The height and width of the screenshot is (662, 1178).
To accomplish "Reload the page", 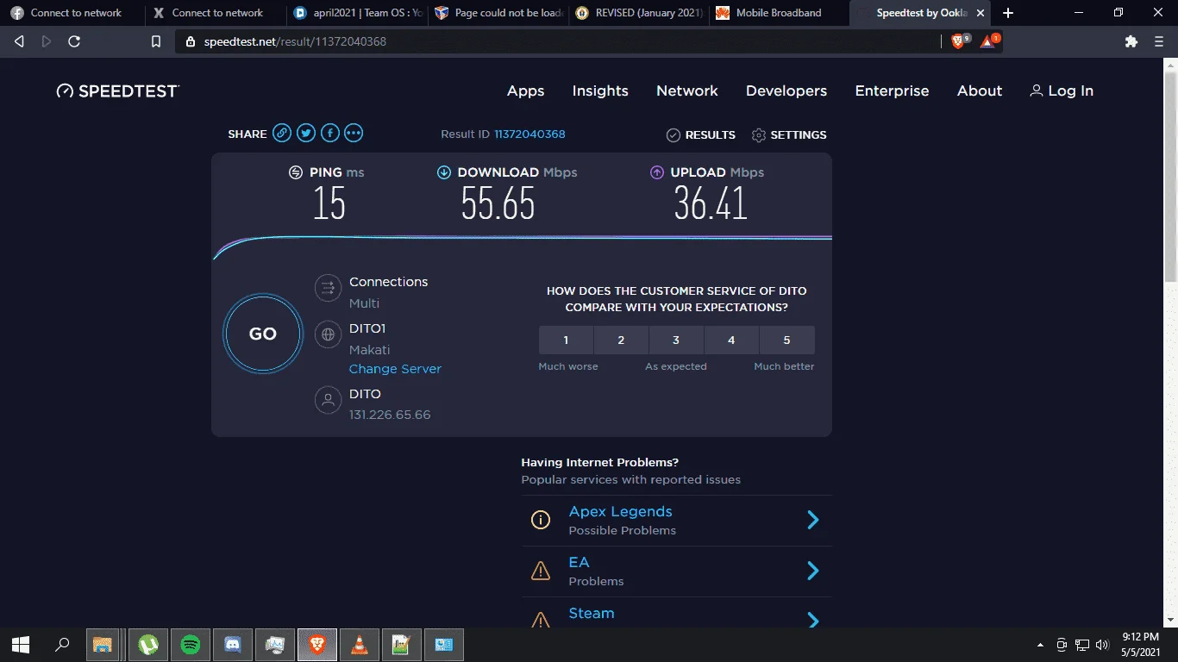I will (x=74, y=41).
